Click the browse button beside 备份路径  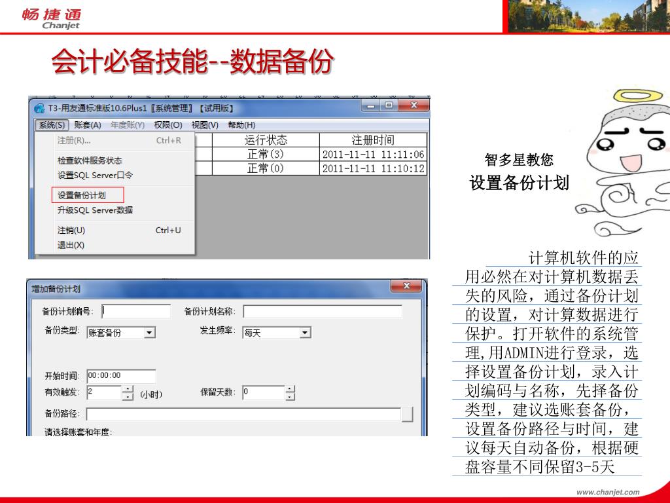pos(408,414)
